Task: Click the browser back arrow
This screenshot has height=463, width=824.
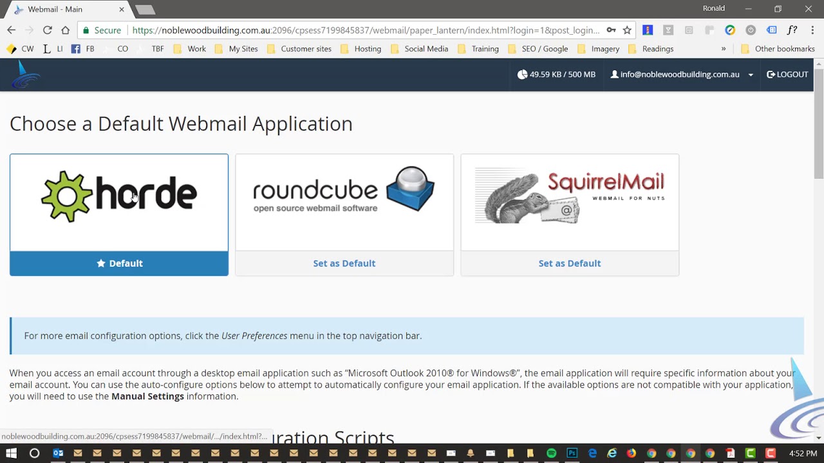Action: [11, 30]
